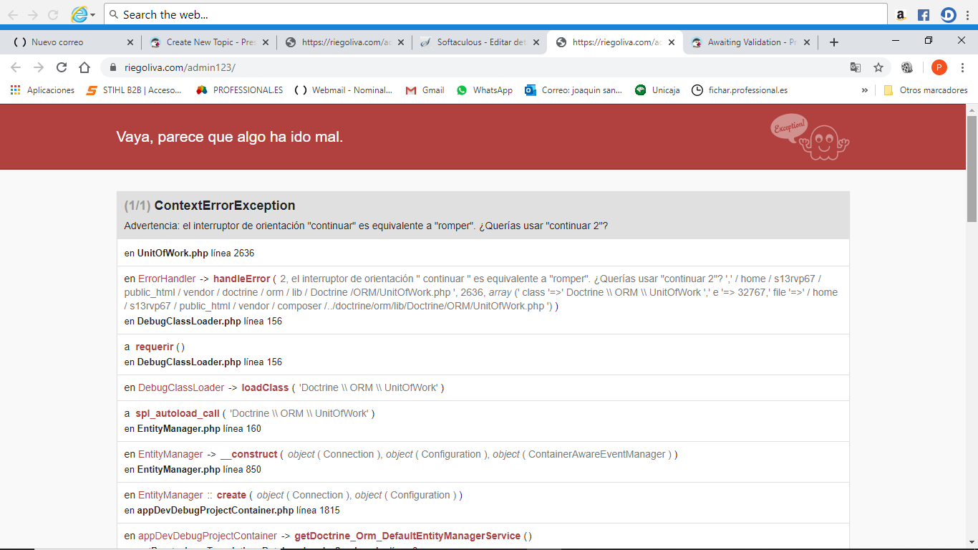Screen dimensions: 978x550
Task: Open a new tab with plus button
Action: (x=834, y=42)
